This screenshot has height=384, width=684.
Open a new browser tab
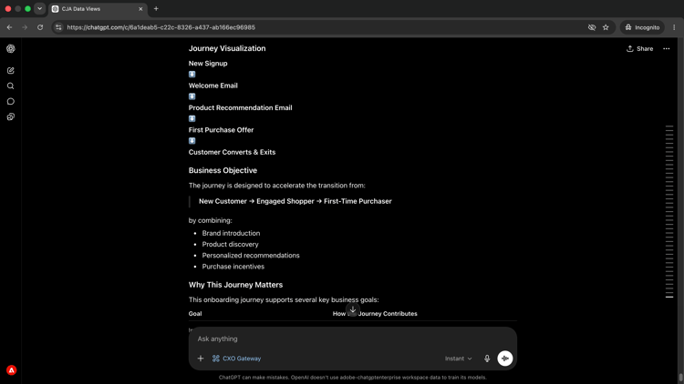(156, 9)
